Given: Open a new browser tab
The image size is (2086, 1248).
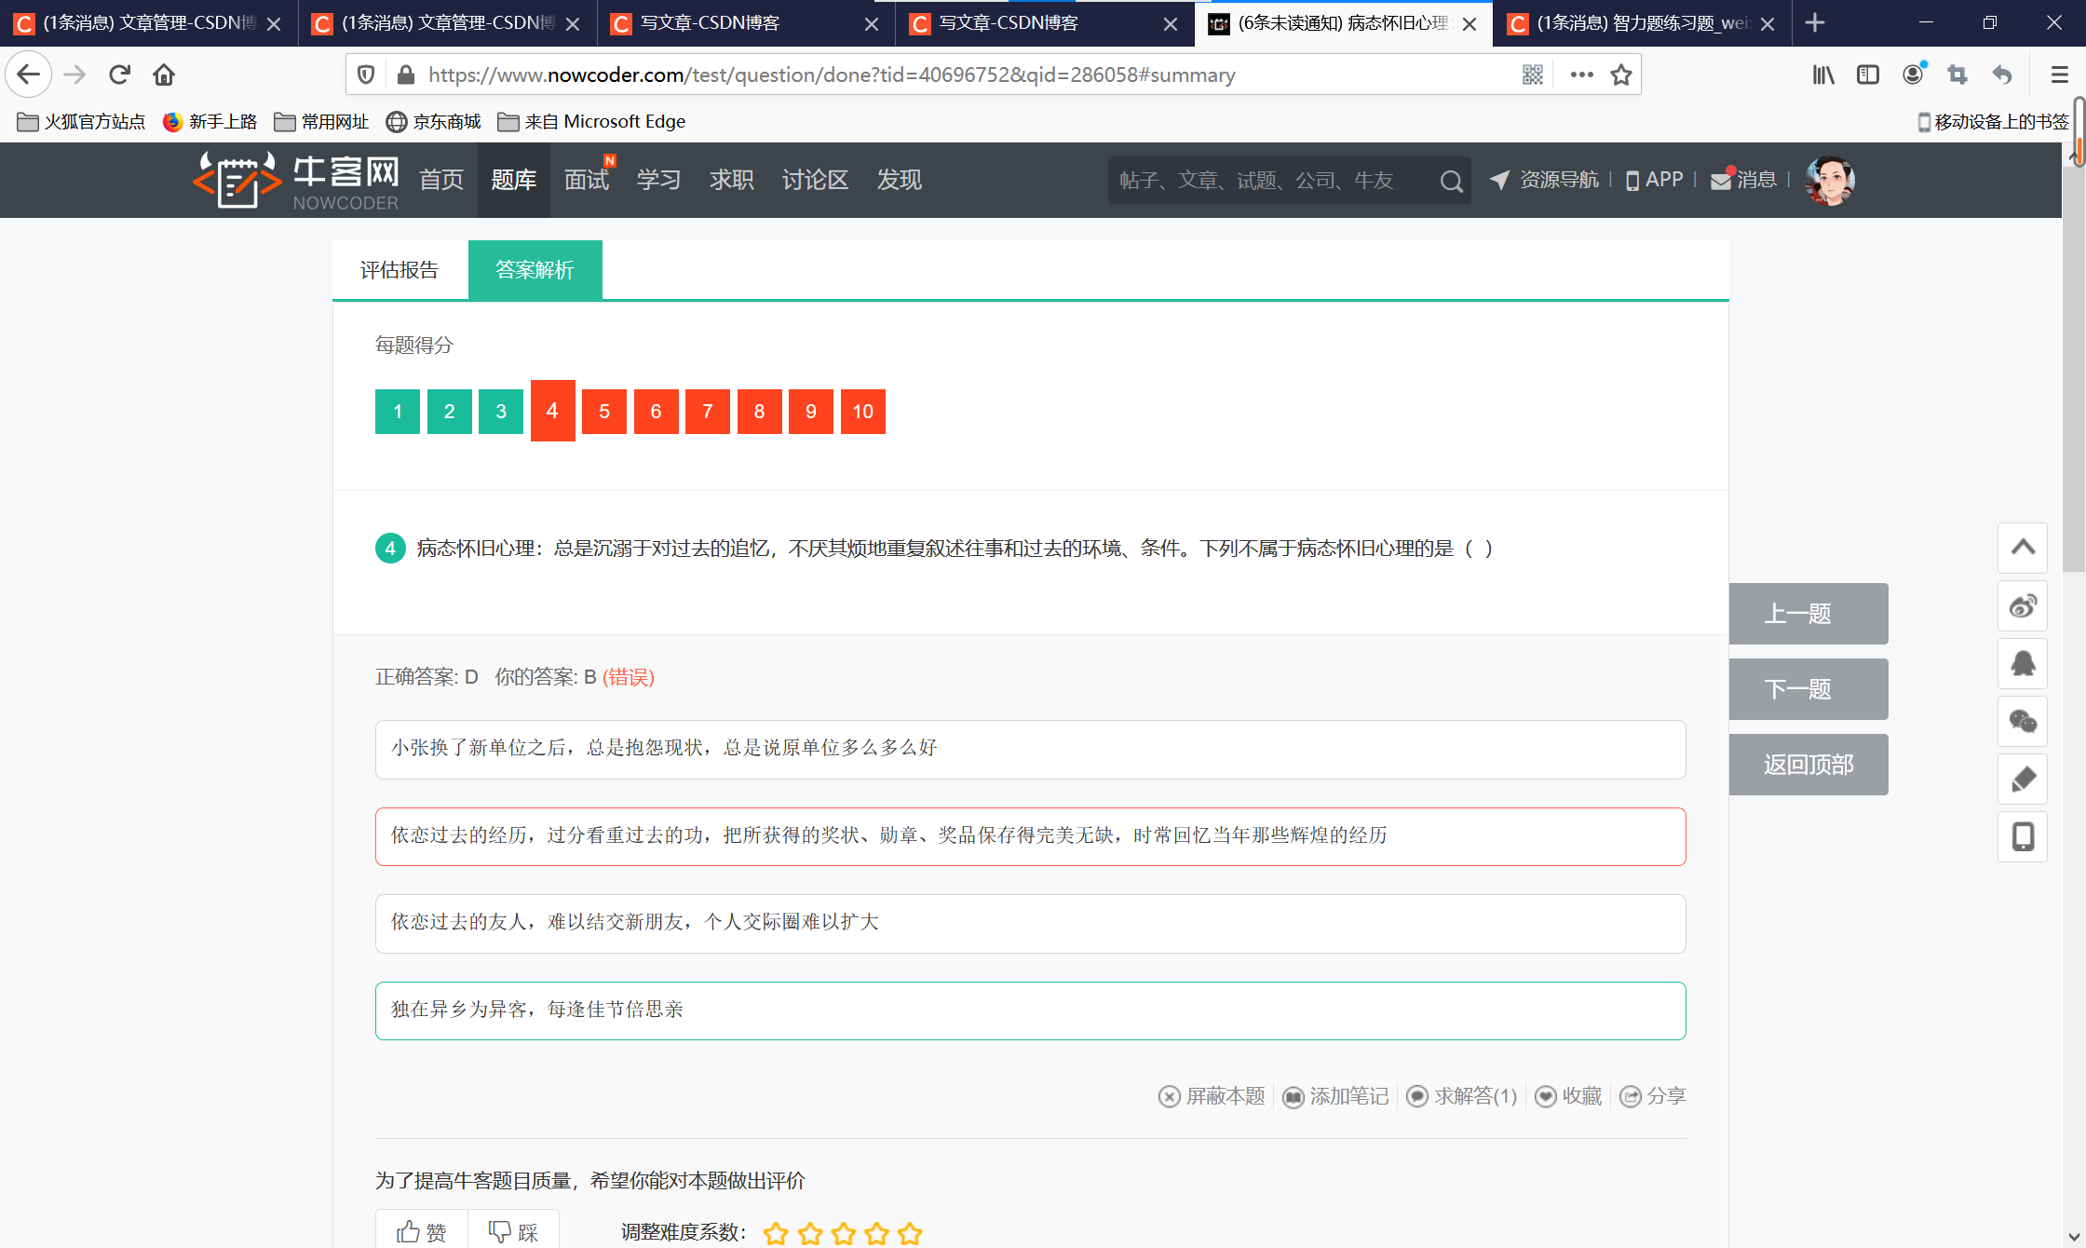Looking at the screenshot, I should click(1814, 23).
